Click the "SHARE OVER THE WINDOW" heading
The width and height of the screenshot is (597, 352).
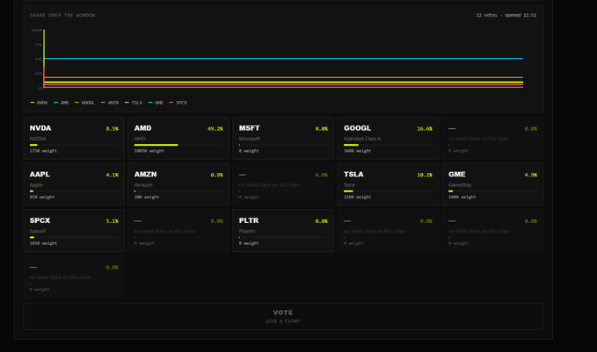pyautogui.click(x=62, y=15)
